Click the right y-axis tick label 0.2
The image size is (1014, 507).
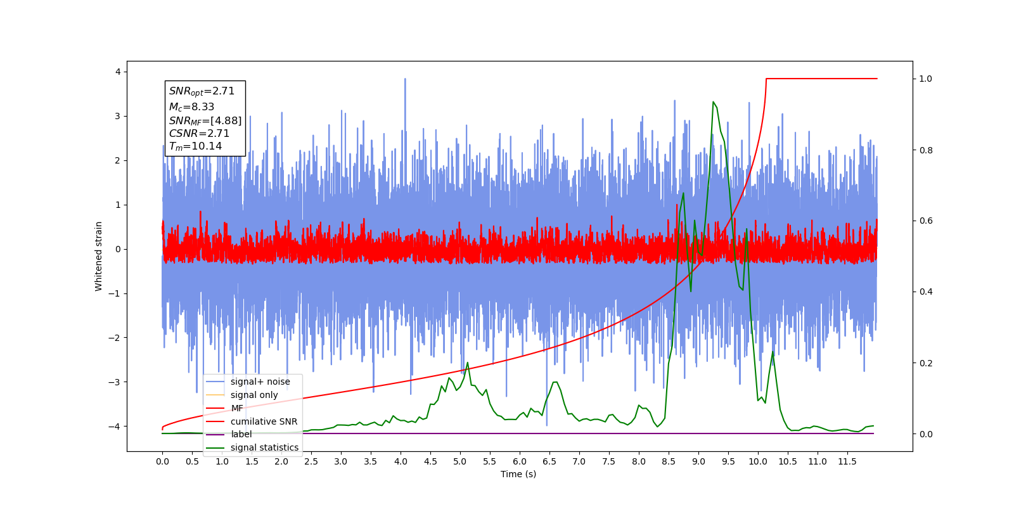[926, 363]
